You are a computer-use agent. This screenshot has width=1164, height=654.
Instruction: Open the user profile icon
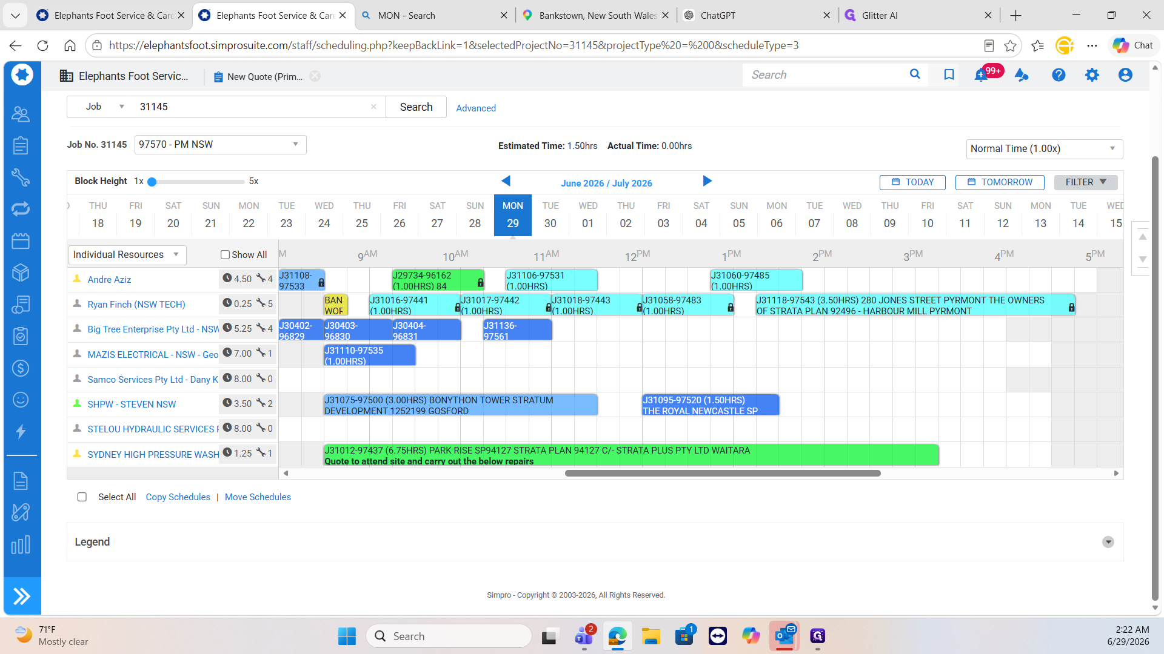coord(1125,74)
